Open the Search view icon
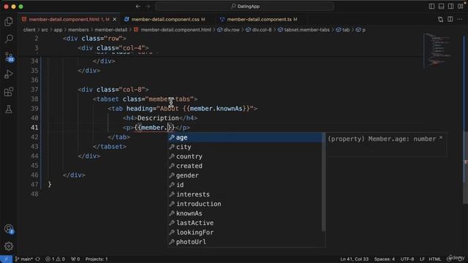Image resolution: width=468 pixels, height=263 pixels. tap(9, 39)
